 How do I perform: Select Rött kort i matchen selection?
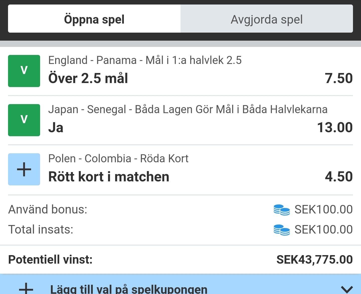(109, 177)
